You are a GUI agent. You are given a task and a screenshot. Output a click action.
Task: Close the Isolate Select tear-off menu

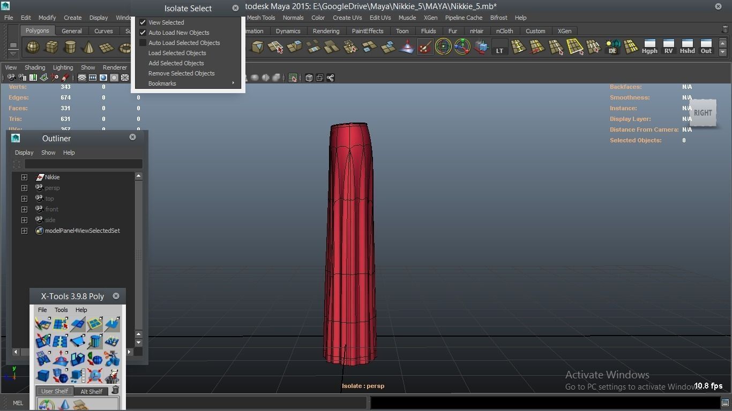[x=235, y=8]
